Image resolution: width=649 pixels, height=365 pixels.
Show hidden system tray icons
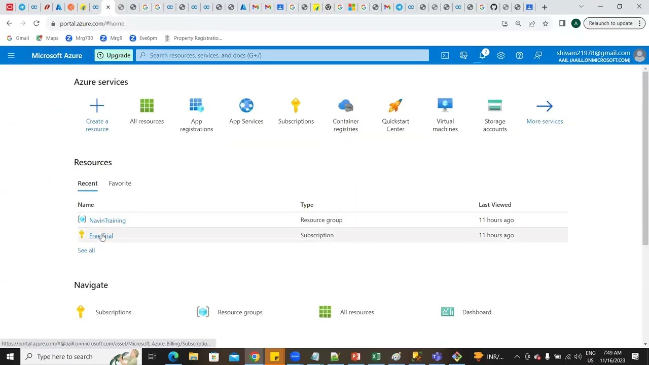[517, 356]
